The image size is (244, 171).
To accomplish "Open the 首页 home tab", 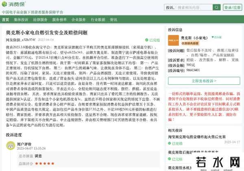I will (x=6, y=19).
